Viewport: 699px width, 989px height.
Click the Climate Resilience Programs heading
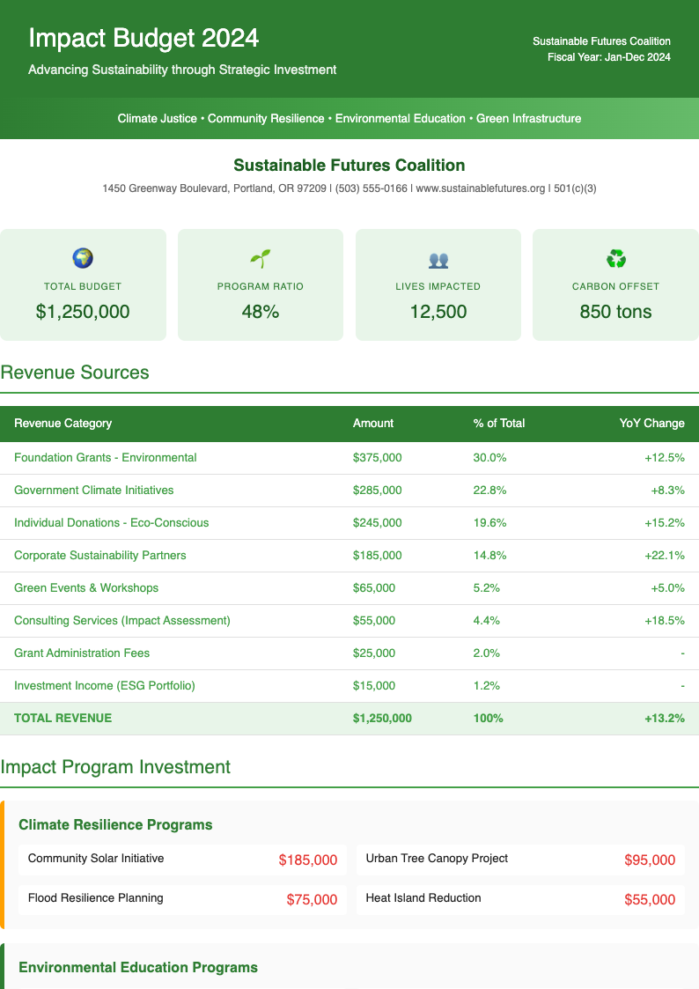coord(115,825)
